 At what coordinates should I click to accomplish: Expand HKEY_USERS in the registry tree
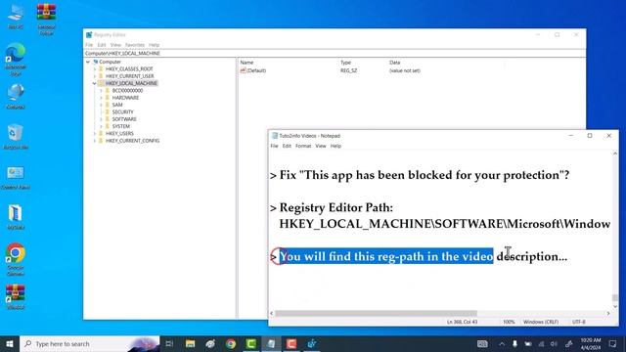tap(95, 134)
